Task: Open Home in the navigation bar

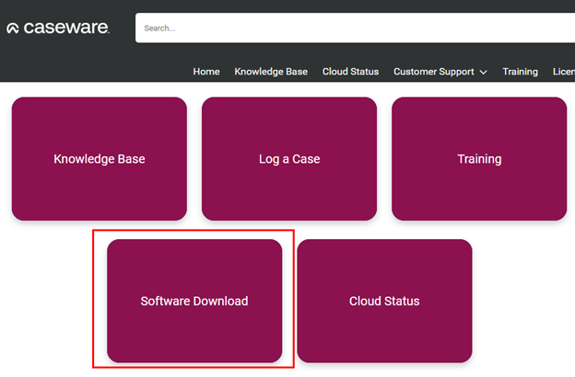Action: (x=206, y=72)
